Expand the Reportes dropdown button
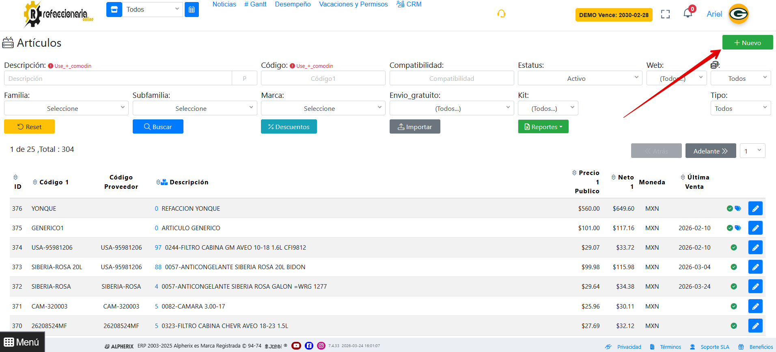This screenshot has height=352, width=776. (543, 127)
